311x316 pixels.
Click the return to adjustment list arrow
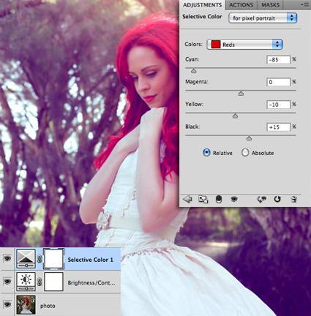tap(187, 199)
